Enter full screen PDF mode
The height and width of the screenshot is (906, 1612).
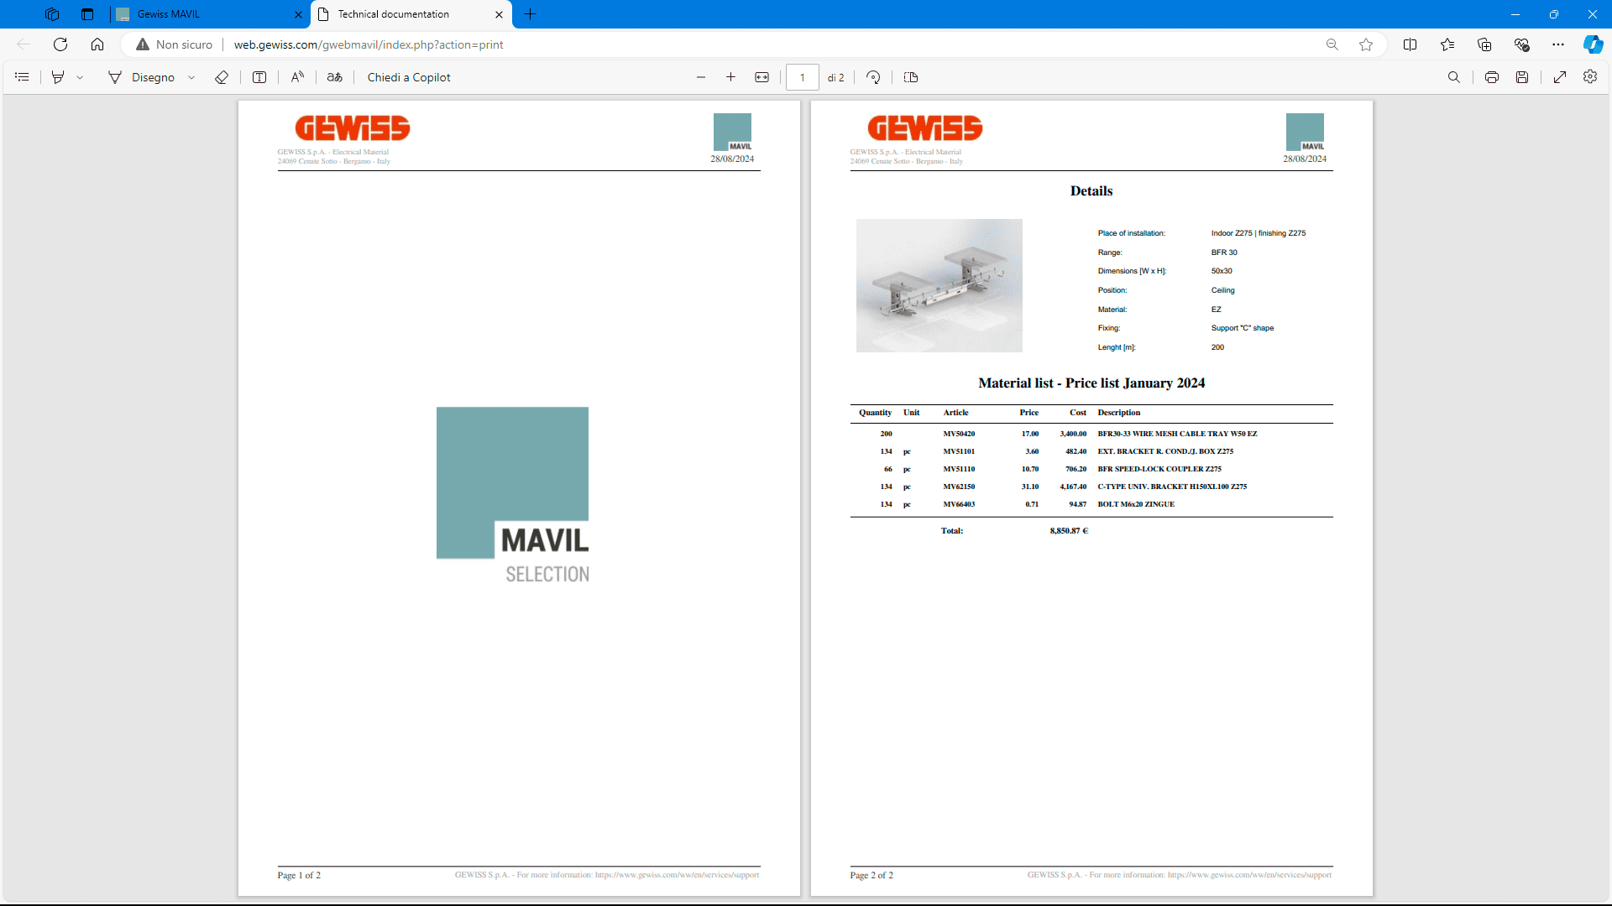1560,77
